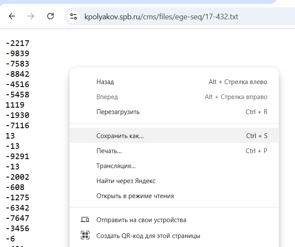Click the number -608
The width and height of the screenshot is (295, 247).
pyautogui.click(x=15, y=187)
